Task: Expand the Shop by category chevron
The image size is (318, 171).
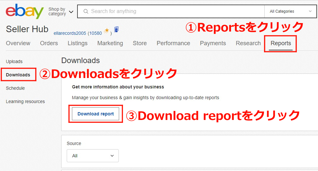Action: (x=71, y=12)
